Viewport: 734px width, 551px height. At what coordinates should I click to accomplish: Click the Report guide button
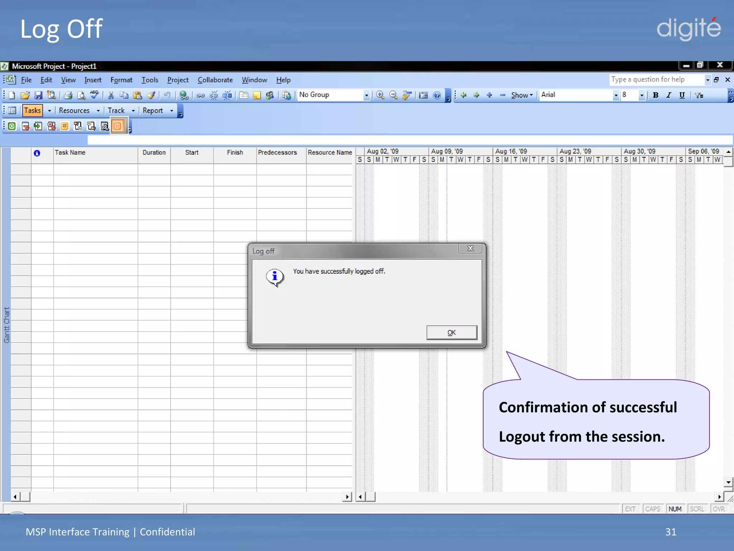tap(153, 110)
